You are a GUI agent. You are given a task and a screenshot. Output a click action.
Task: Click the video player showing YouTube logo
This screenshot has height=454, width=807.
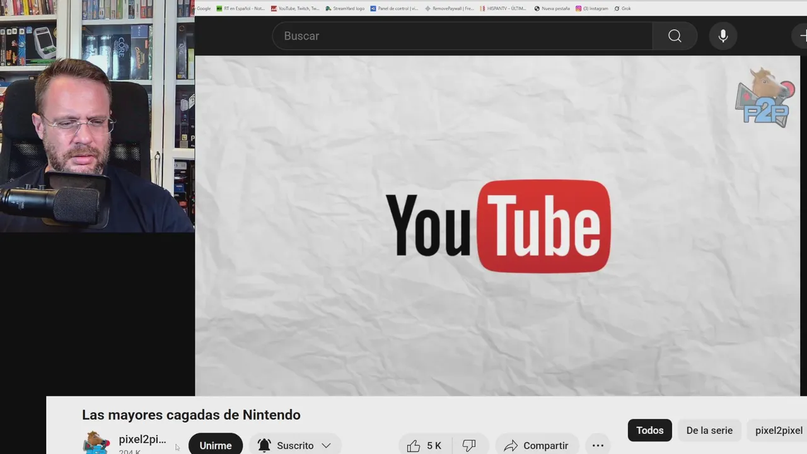[497, 225]
